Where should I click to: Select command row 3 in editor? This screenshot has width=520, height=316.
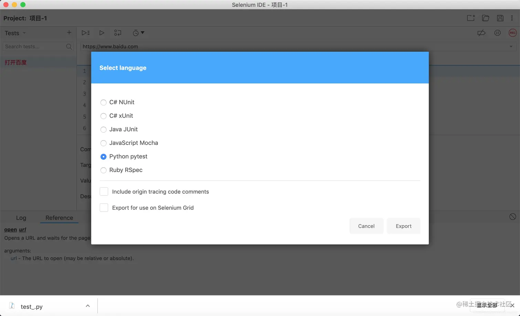(84, 93)
